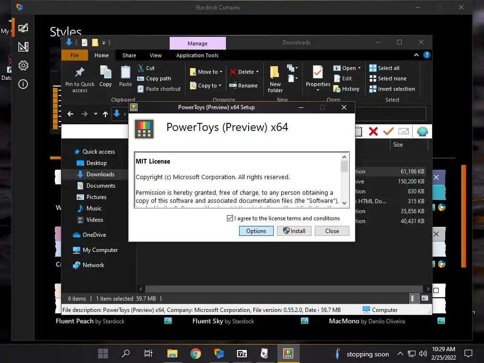
Task: Switch to the View ribbon tab
Action: click(x=156, y=55)
